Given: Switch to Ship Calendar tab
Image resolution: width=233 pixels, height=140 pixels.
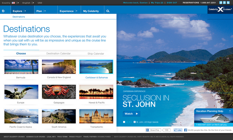Looking at the screenshot, I should click(96, 54).
